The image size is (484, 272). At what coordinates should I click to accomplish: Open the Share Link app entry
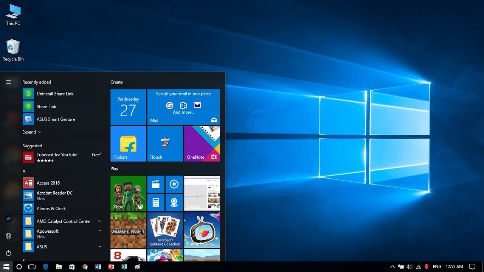coord(63,107)
